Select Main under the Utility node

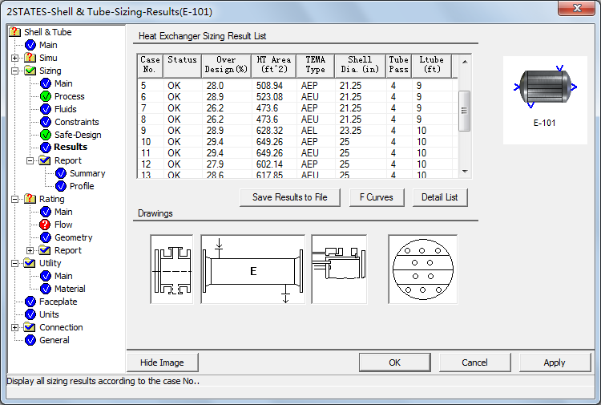[x=63, y=276]
